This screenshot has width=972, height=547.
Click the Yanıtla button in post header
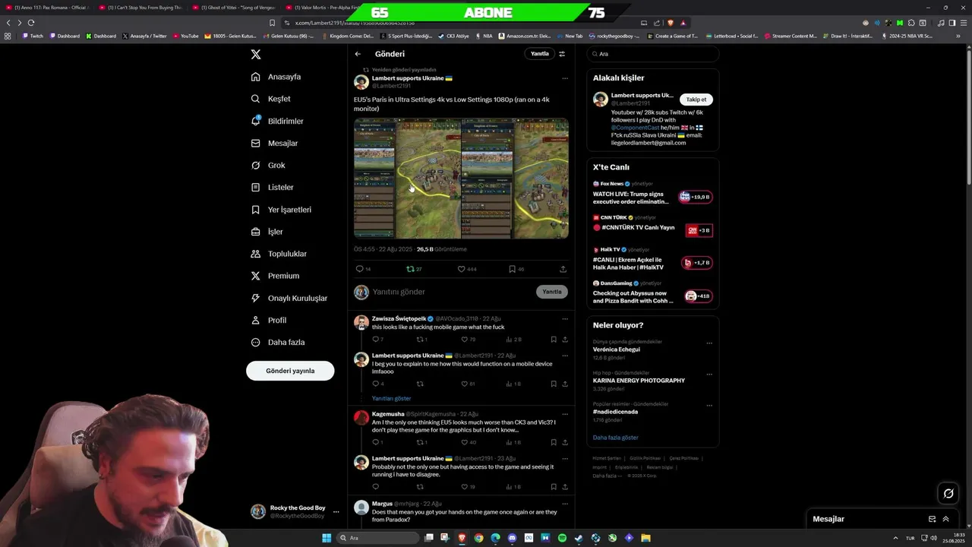tap(539, 54)
